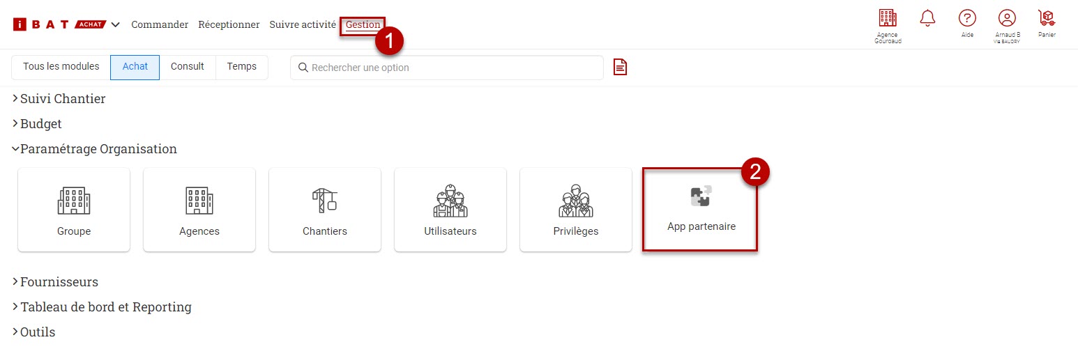The height and width of the screenshot is (349, 1078).
Task: Open the notifications bell
Action: 927,19
